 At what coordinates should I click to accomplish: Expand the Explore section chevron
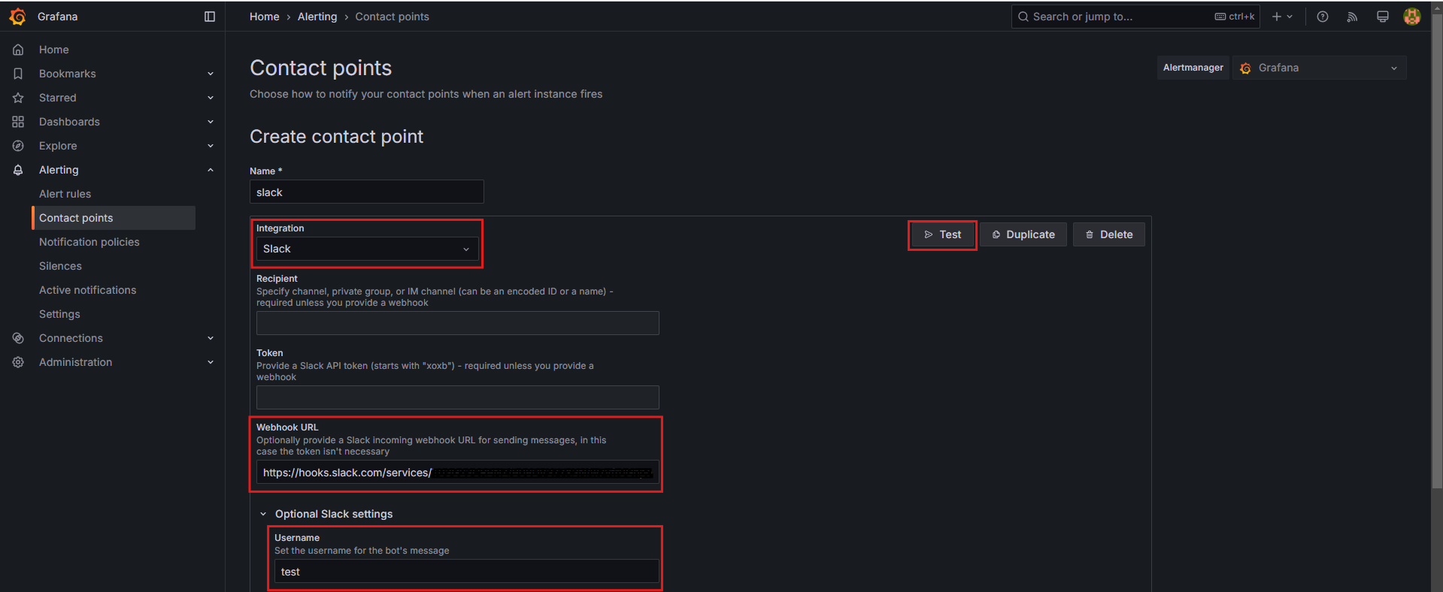click(x=211, y=146)
